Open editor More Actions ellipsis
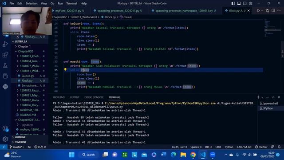This screenshot has height=160, width=284. (x=279, y=11)
